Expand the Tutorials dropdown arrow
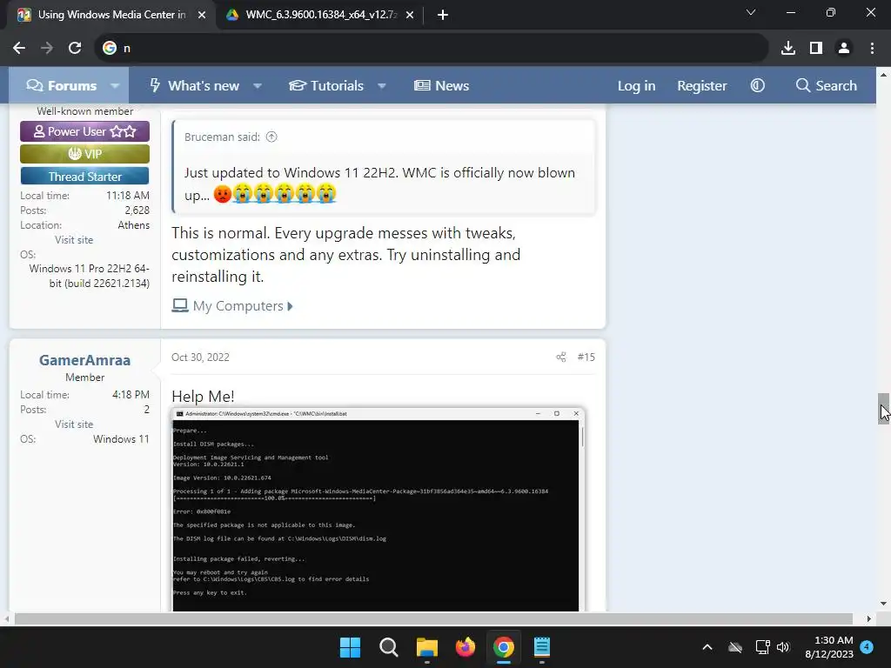 (382, 86)
